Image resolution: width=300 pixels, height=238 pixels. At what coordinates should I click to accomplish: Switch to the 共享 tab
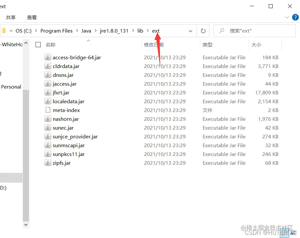(11, 17)
